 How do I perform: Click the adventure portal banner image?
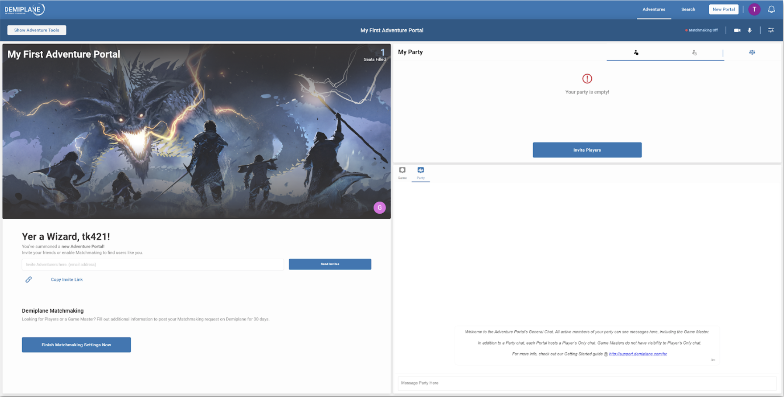(x=197, y=131)
